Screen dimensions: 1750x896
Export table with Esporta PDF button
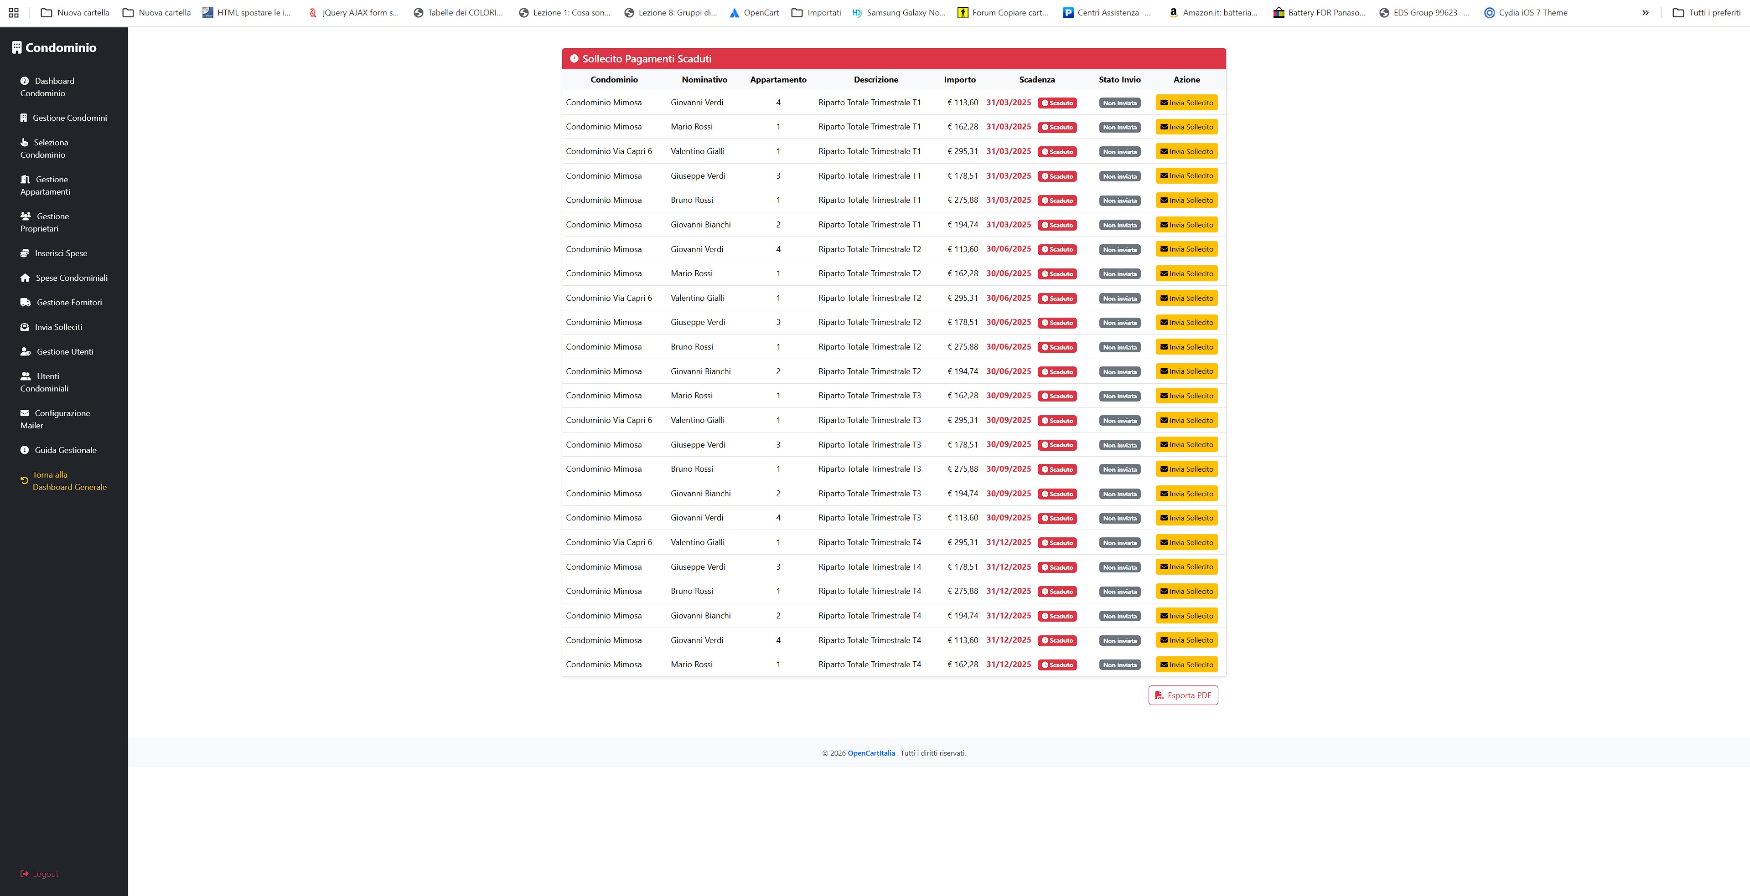pyautogui.click(x=1183, y=695)
